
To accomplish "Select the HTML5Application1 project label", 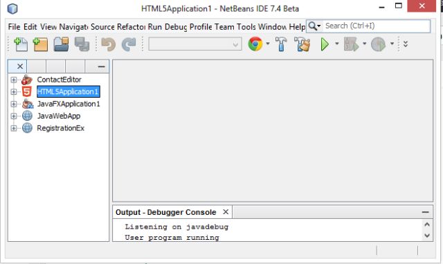I will [68, 91].
